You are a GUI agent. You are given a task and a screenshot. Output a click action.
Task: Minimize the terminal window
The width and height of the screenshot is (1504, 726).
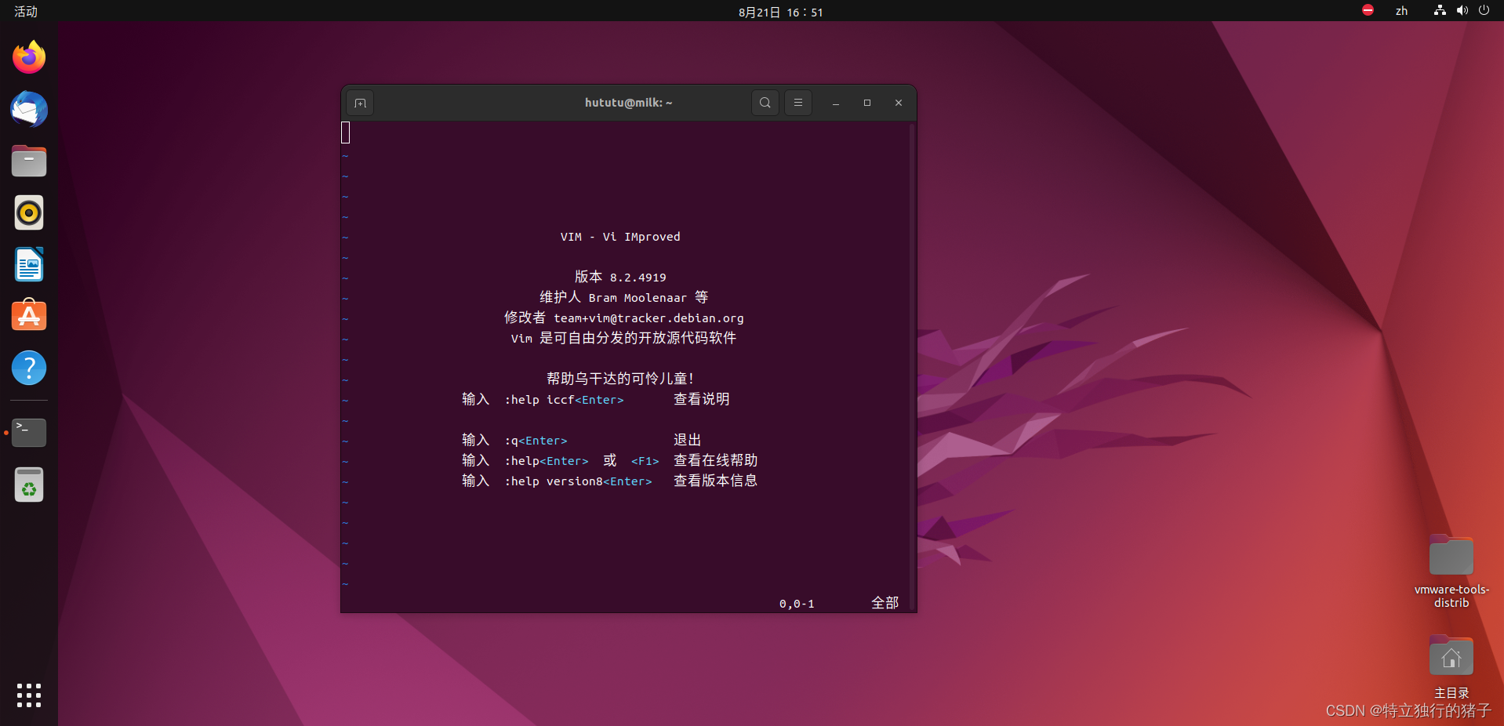point(836,103)
